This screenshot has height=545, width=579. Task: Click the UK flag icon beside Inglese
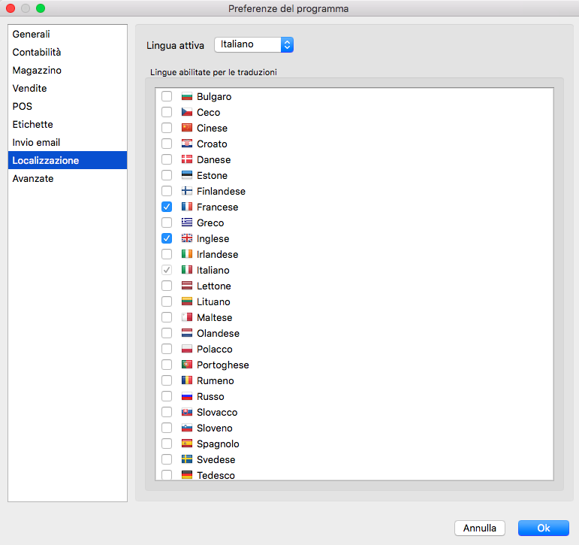point(187,239)
